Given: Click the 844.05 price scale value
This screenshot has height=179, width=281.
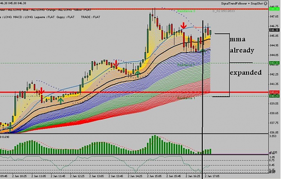Looking at the screenshot, I should [274, 55].
